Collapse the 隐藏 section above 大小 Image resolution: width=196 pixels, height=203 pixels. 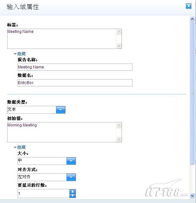pos(15,147)
